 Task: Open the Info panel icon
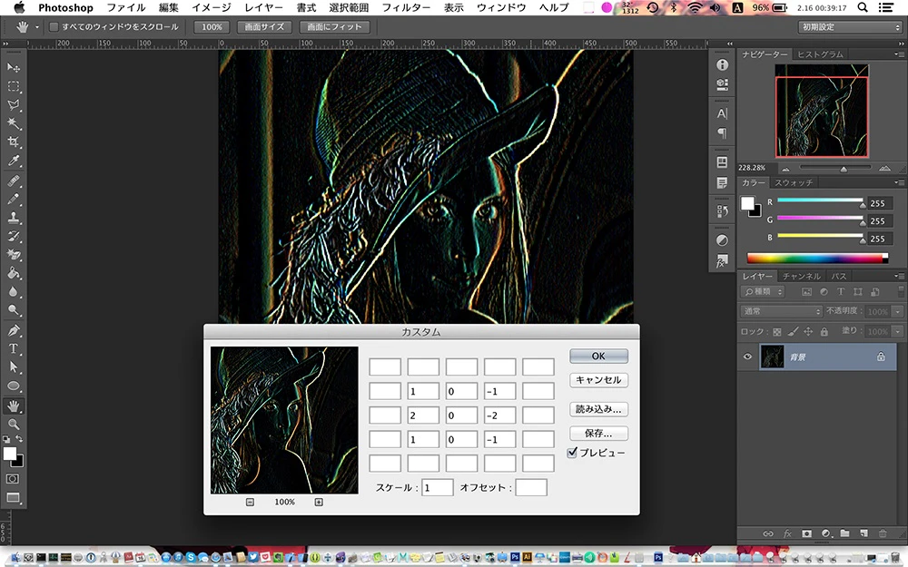722,65
